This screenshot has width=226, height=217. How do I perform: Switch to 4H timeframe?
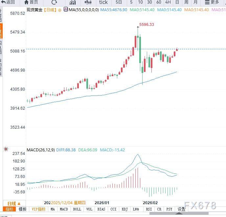pos(168,2)
